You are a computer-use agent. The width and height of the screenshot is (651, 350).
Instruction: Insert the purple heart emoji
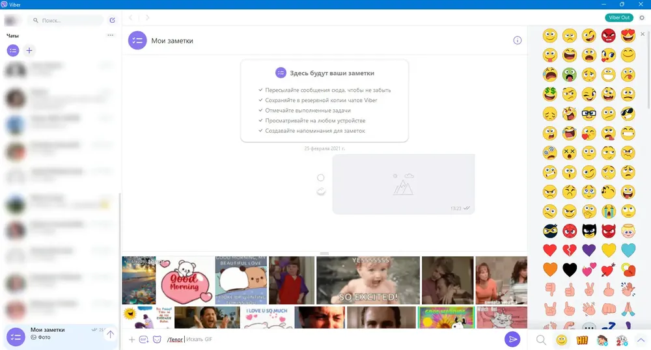589,250
